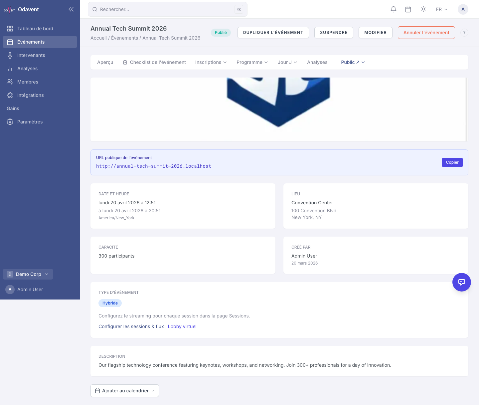Open the Demo Corp organization switcher
Viewport: 479px width, 405px height.
pyautogui.click(x=28, y=274)
